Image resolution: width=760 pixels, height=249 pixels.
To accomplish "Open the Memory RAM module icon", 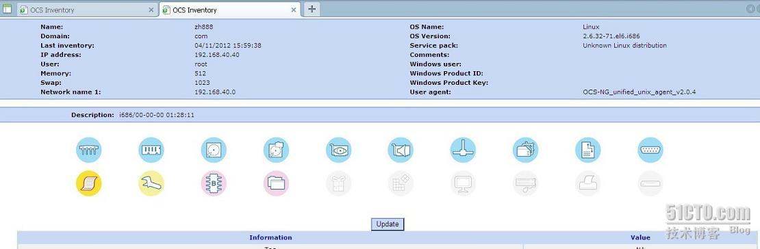I will tap(151, 150).
